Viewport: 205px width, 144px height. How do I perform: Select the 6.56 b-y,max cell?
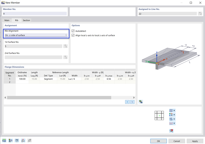(x=109, y=79)
